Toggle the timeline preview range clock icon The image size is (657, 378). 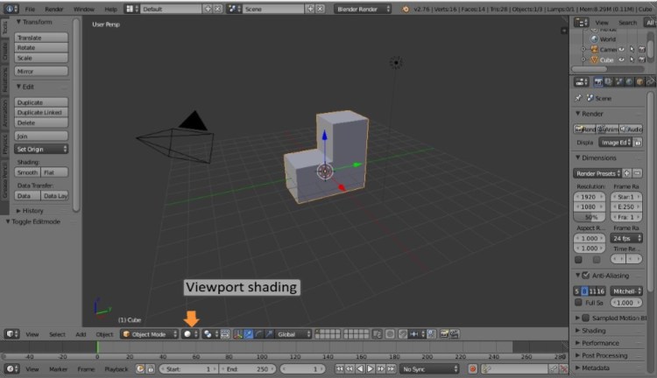pos(140,368)
